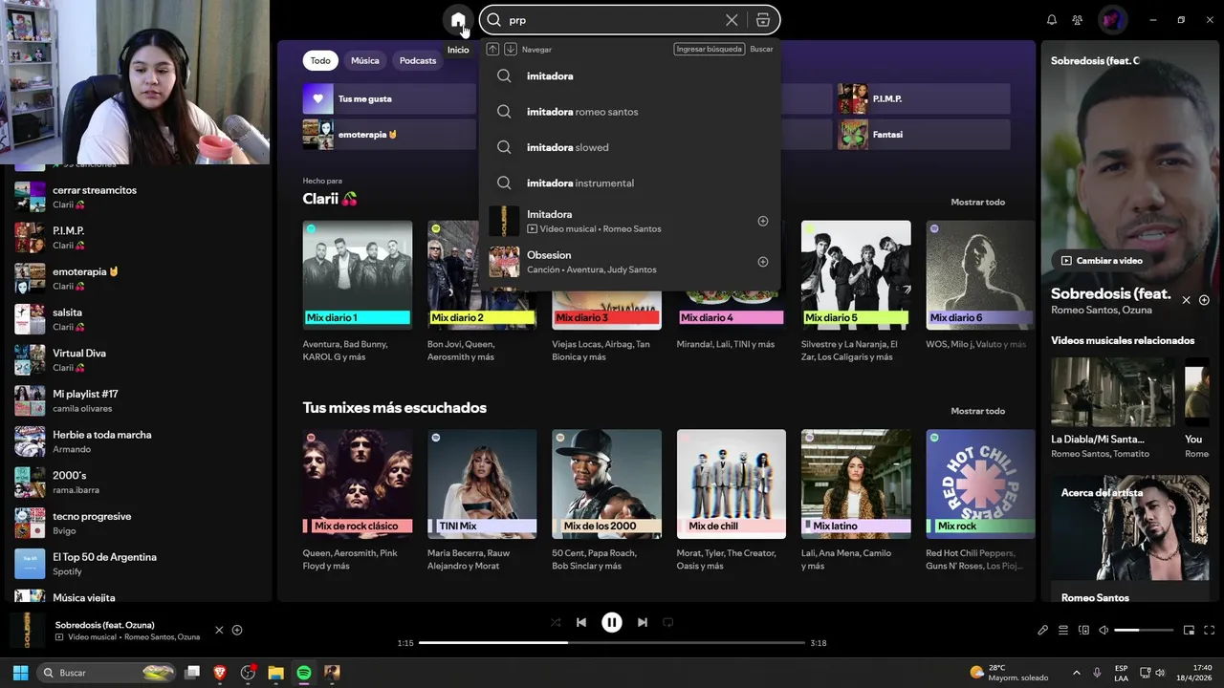
Task: Skip to the previous track
Action: click(x=581, y=622)
